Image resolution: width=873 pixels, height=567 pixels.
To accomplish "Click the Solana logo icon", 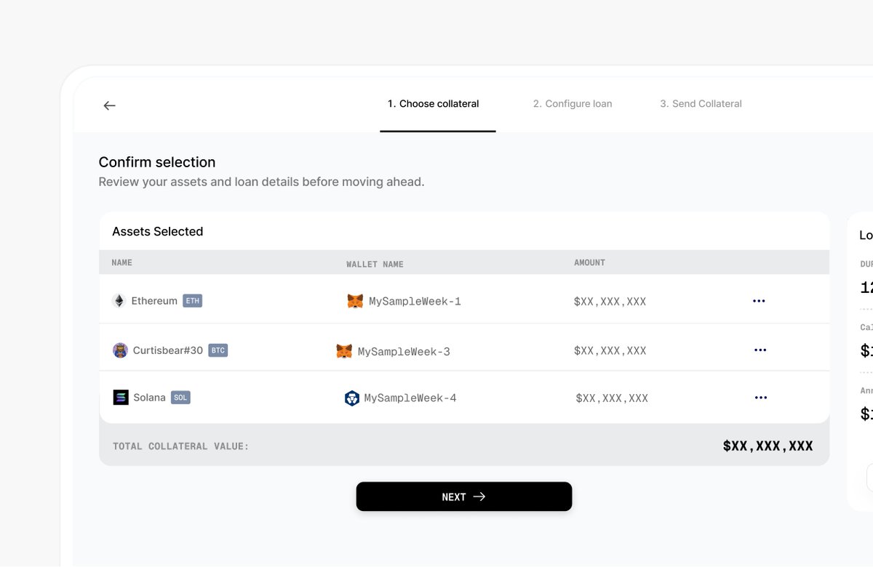I will pyautogui.click(x=121, y=398).
